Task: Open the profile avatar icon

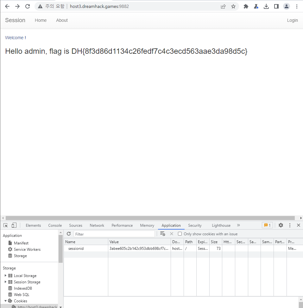Action: click(287, 6)
